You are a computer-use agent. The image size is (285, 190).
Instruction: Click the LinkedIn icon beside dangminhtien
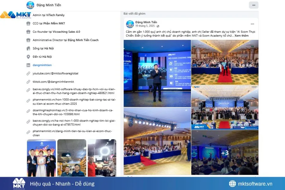(x=28, y=65)
